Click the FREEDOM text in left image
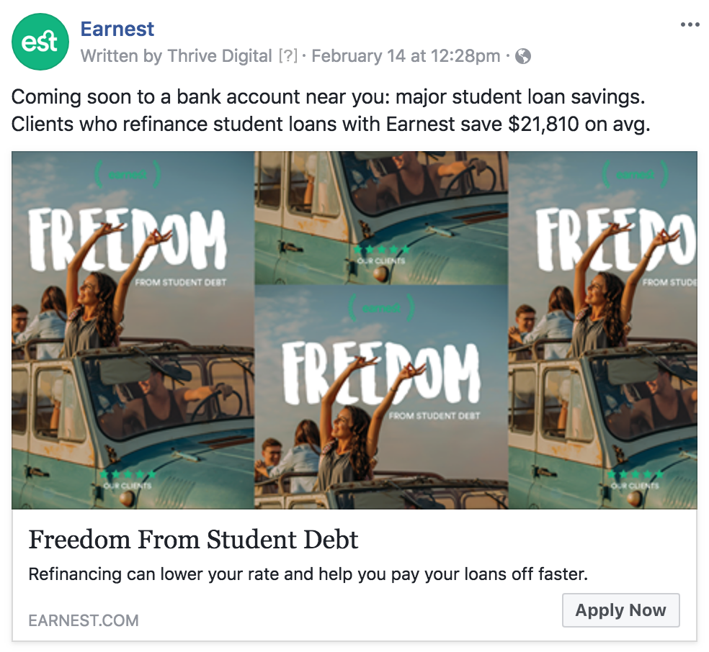Viewport: 709px width, 652px height. [x=128, y=240]
